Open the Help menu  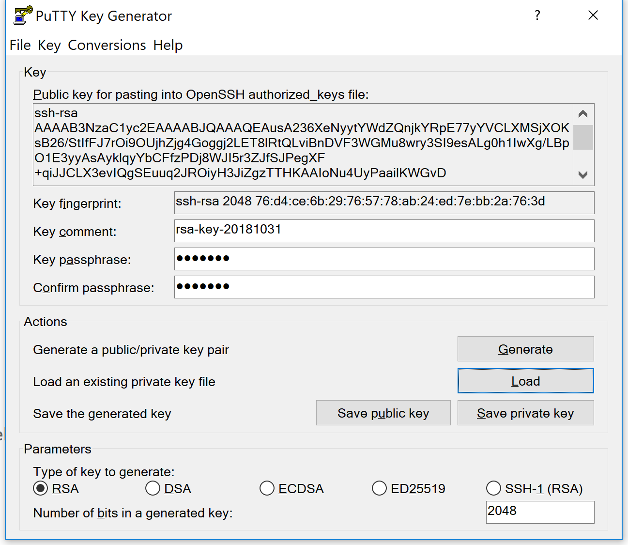pos(168,45)
